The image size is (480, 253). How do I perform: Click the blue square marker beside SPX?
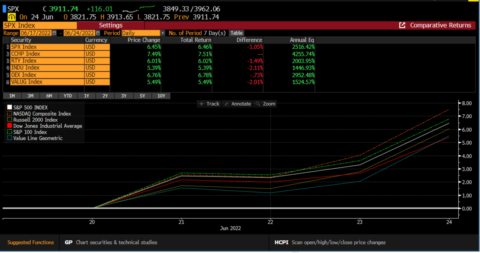[4, 9]
